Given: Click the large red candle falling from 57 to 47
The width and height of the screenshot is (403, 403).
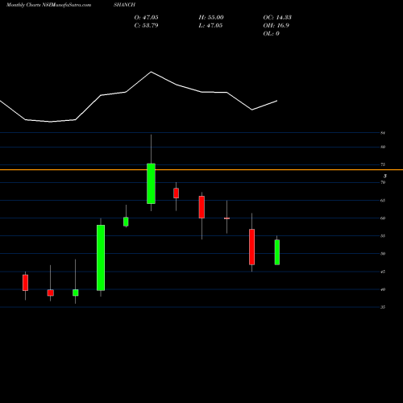Looking at the screenshot, I should point(251,247).
